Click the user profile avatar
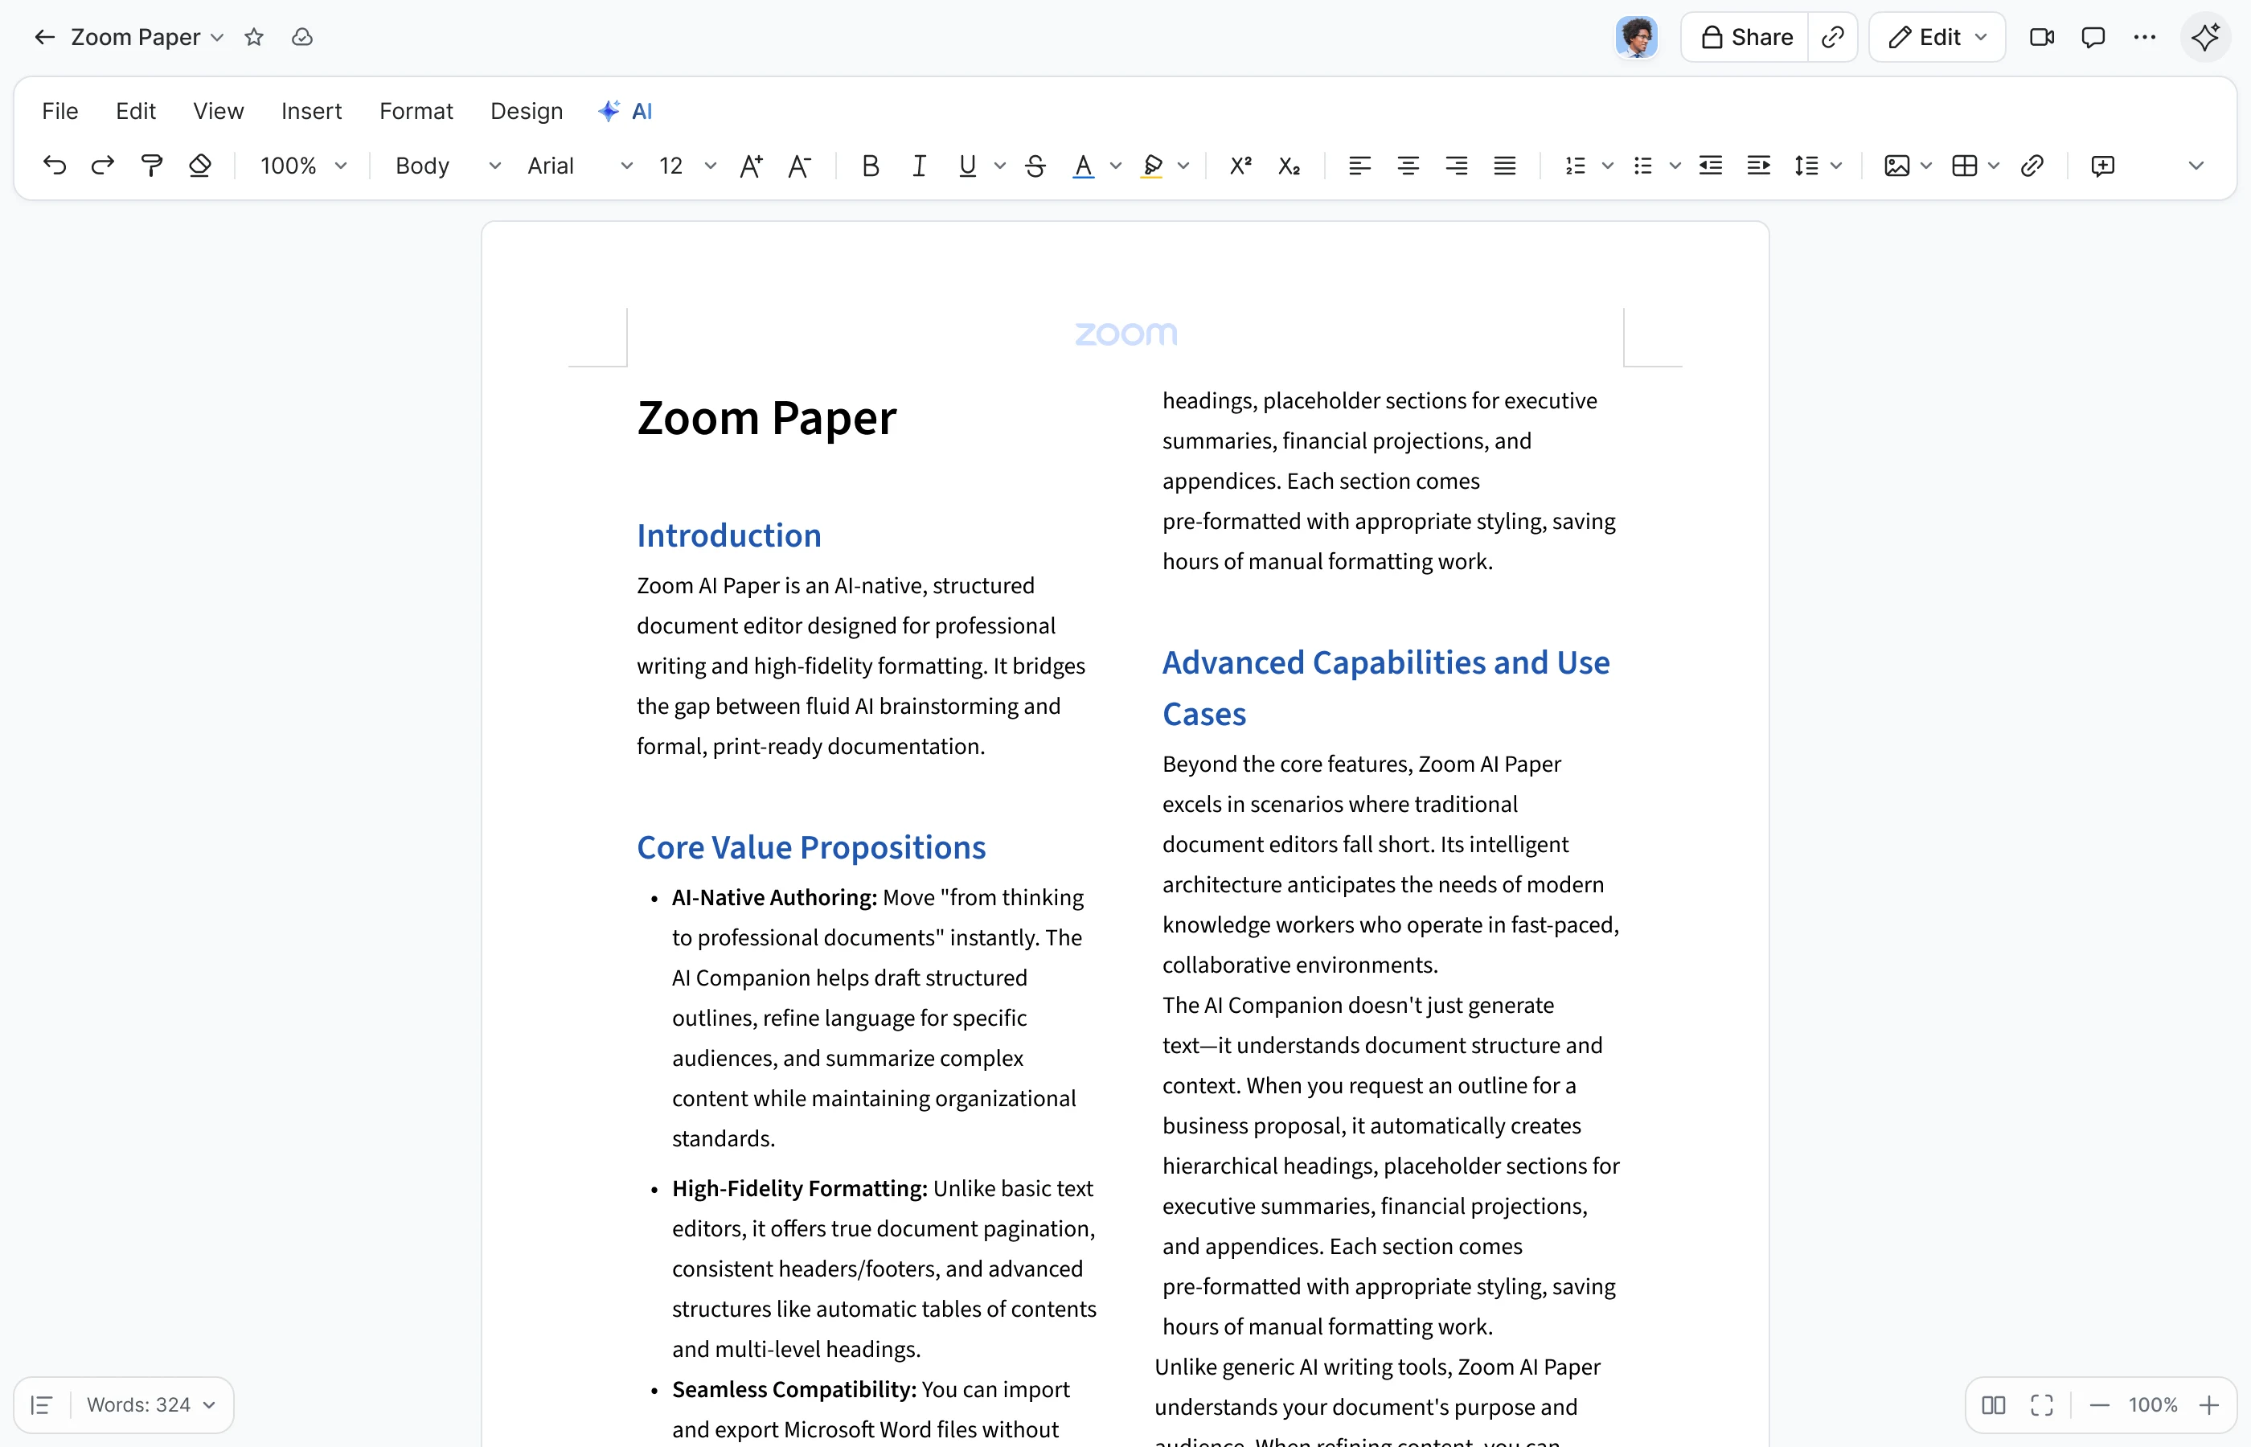Viewport: 2251px width, 1447px height. tap(1637, 37)
